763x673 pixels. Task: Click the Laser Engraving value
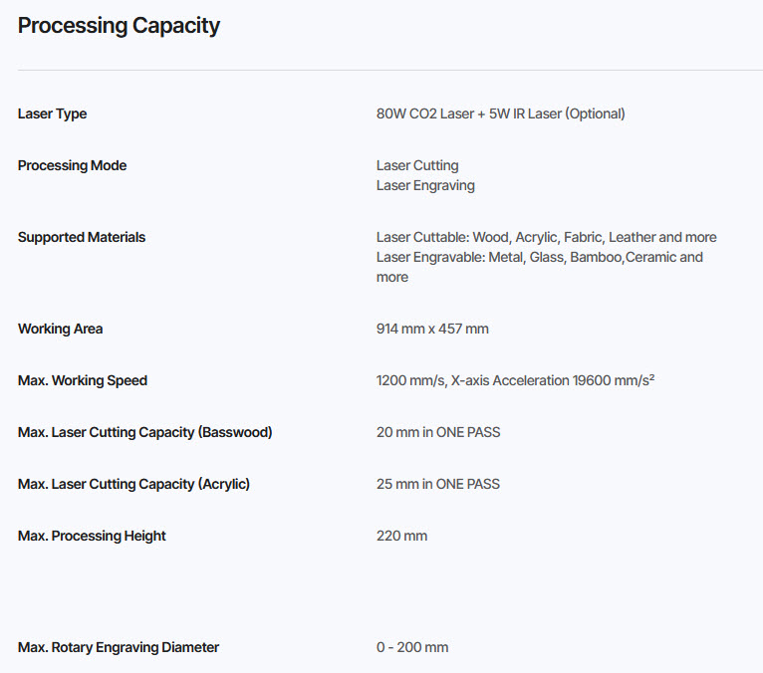click(x=425, y=185)
